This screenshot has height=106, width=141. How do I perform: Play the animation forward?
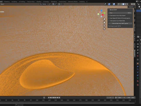point(55,97)
